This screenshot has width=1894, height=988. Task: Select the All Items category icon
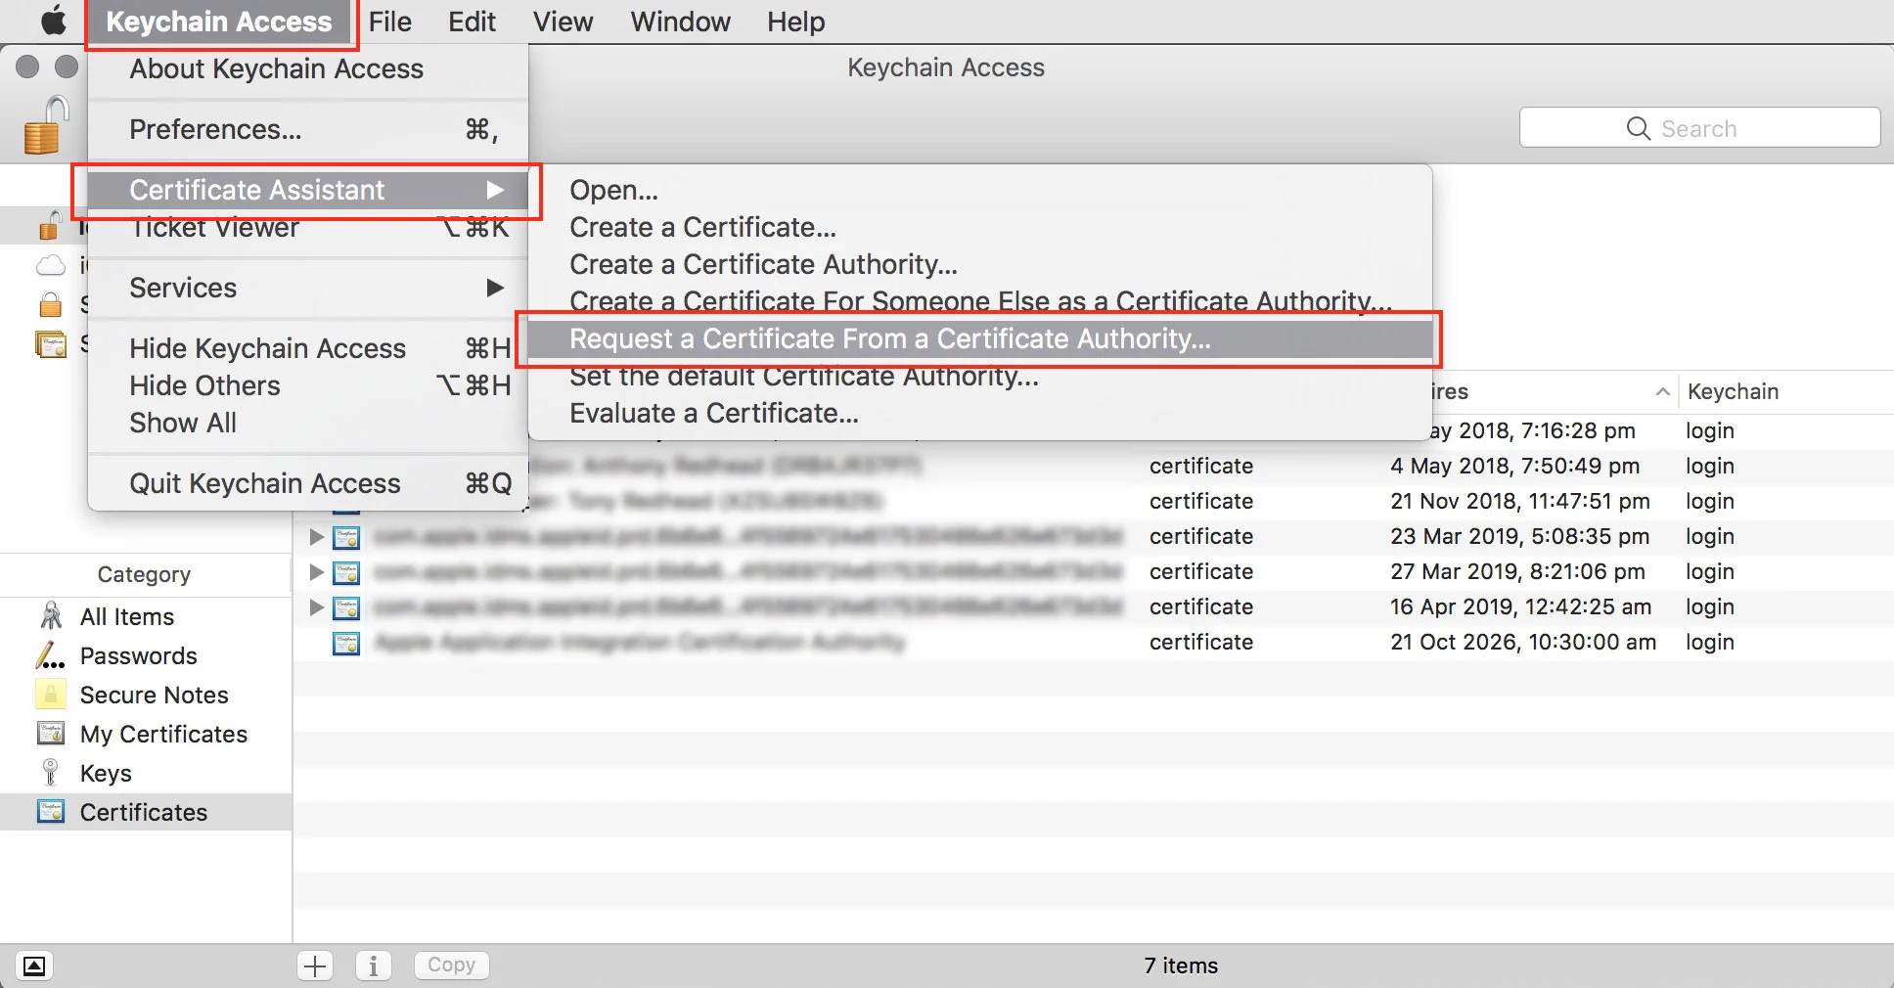click(51, 616)
